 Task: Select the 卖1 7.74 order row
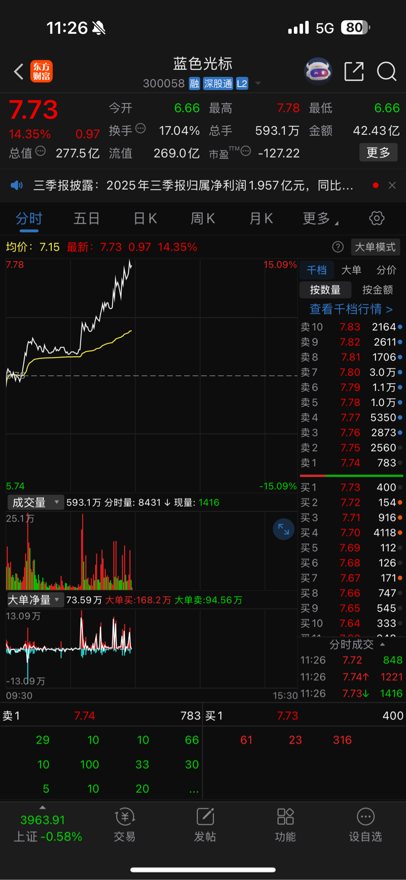[352, 463]
